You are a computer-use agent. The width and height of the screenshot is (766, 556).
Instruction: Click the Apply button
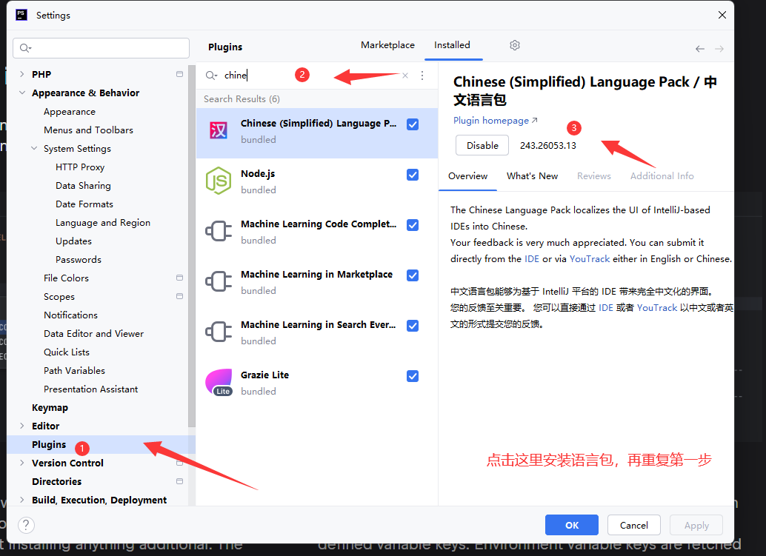[696, 525]
